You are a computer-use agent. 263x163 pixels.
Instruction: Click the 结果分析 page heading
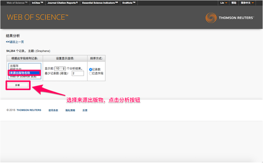coord(13,36)
